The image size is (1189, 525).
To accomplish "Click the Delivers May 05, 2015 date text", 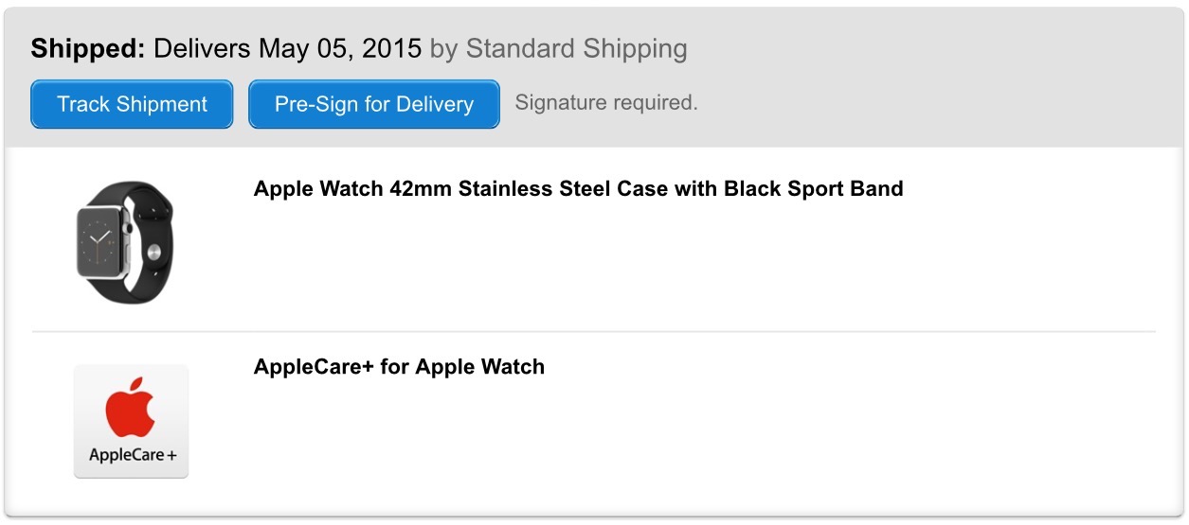I will point(287,49).
